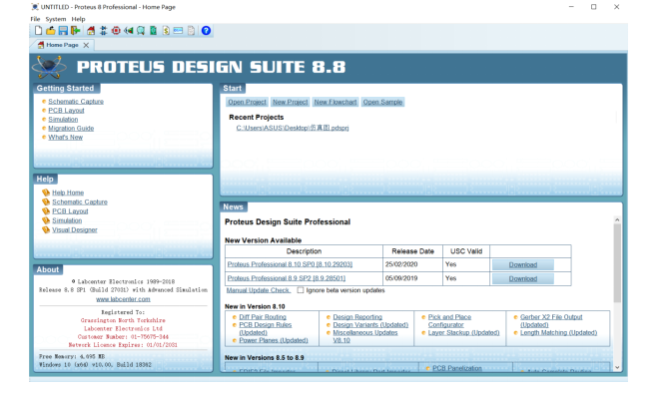The height and width of the screenshot is (393, 663).
Task: Click the New Project blank page icon
Action: 39,31
